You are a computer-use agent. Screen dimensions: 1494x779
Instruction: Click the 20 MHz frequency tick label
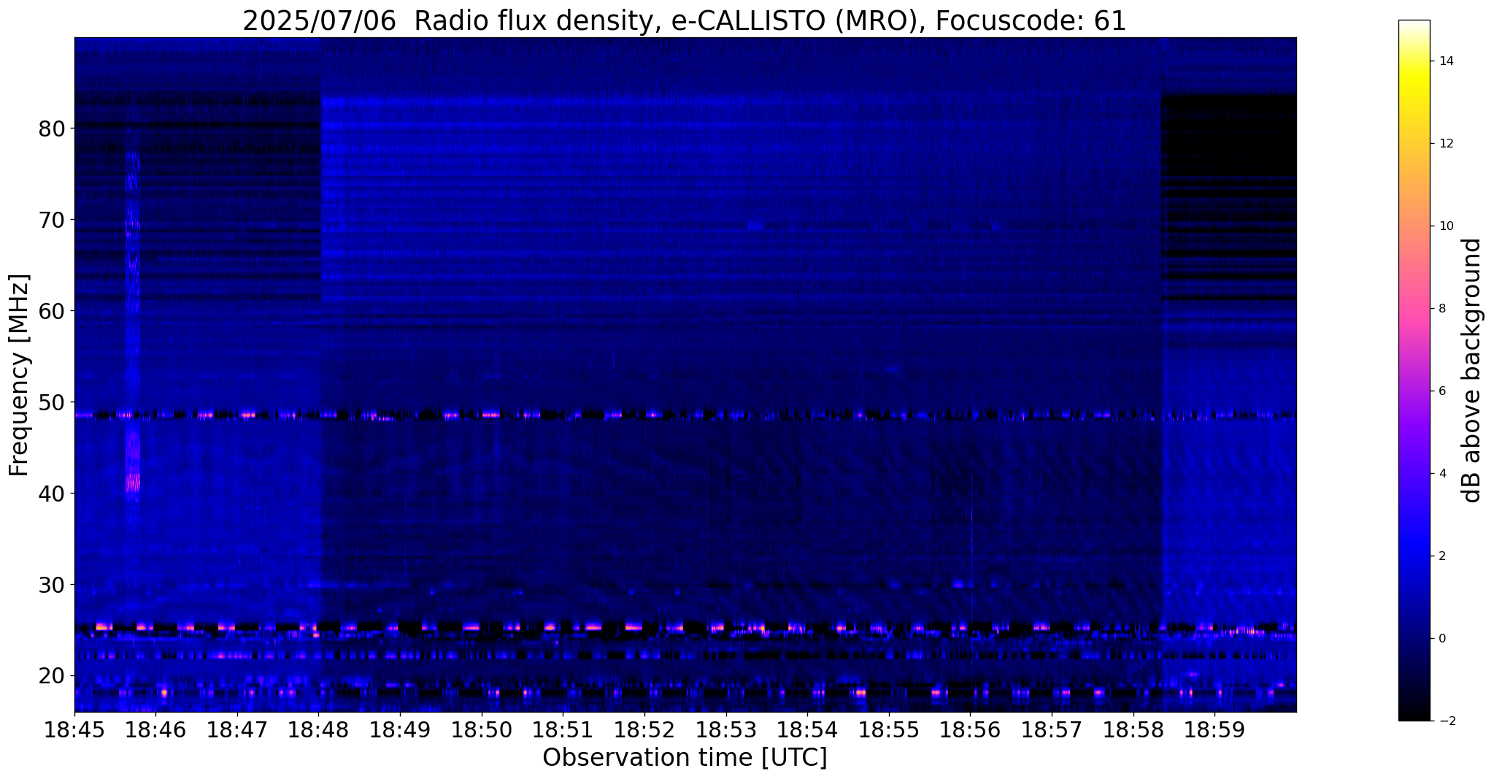point(52,676)
